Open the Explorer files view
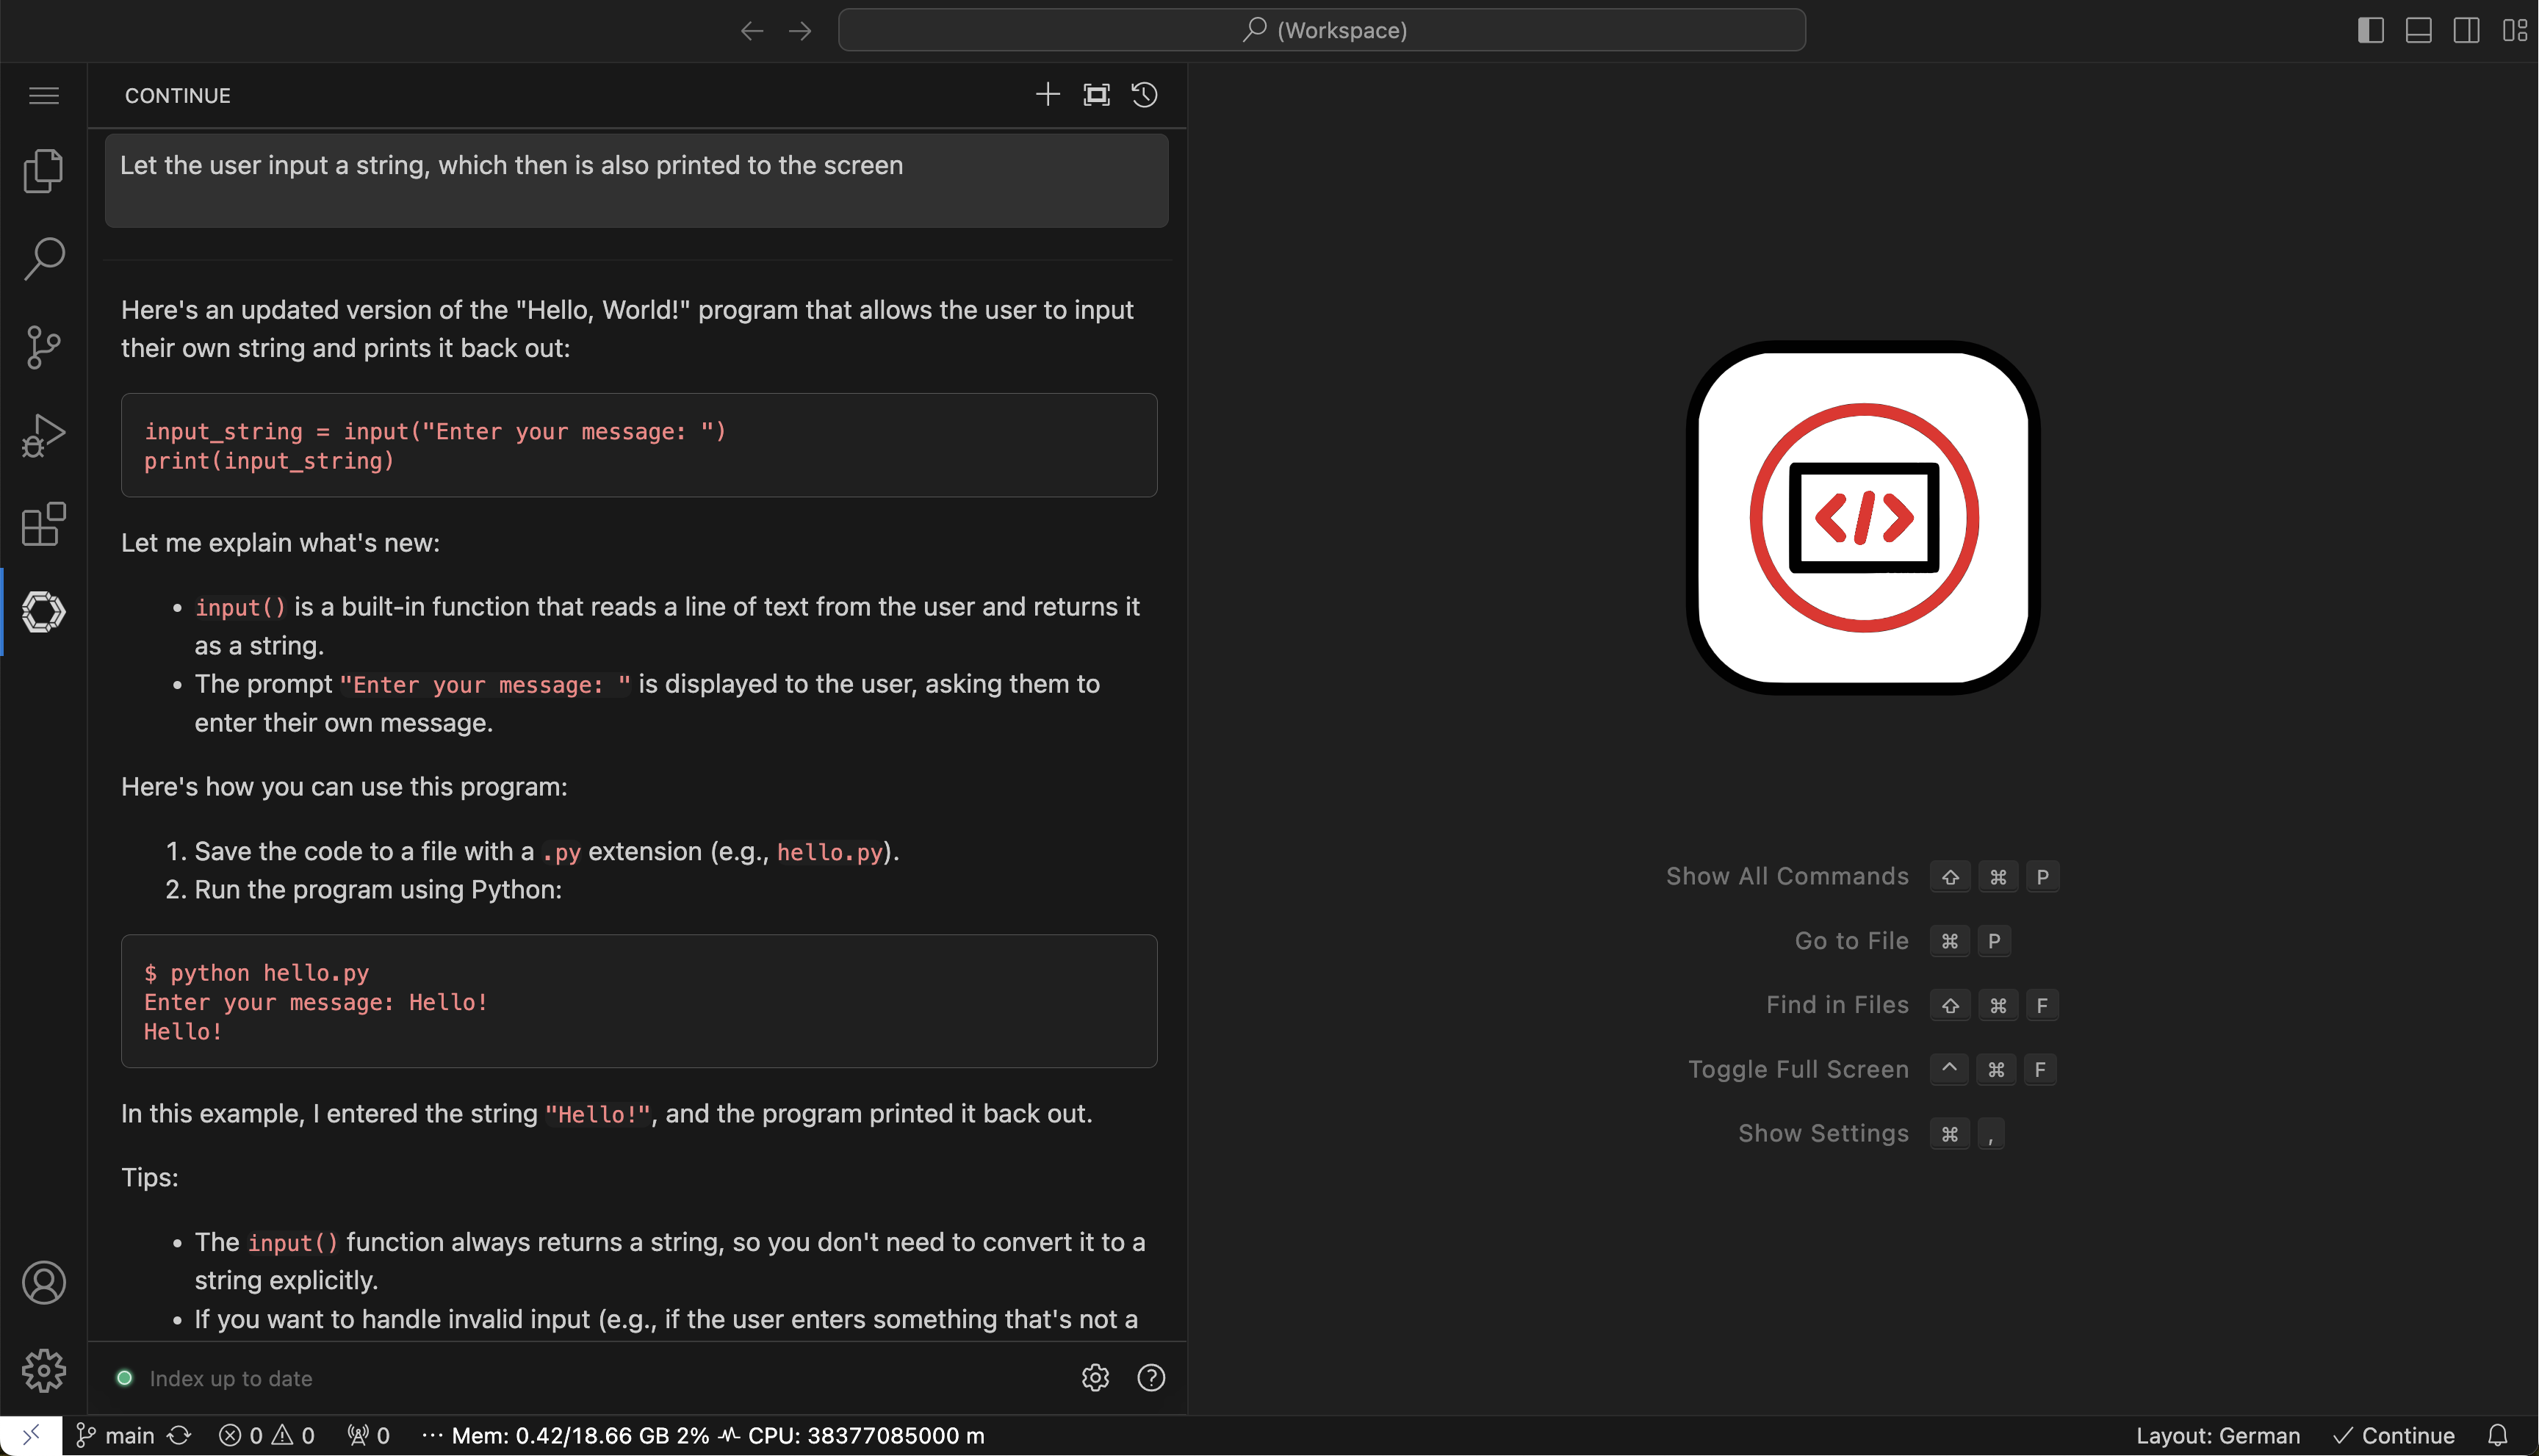Viewport: 2539px width, 1456px height. tap(44, 171)
